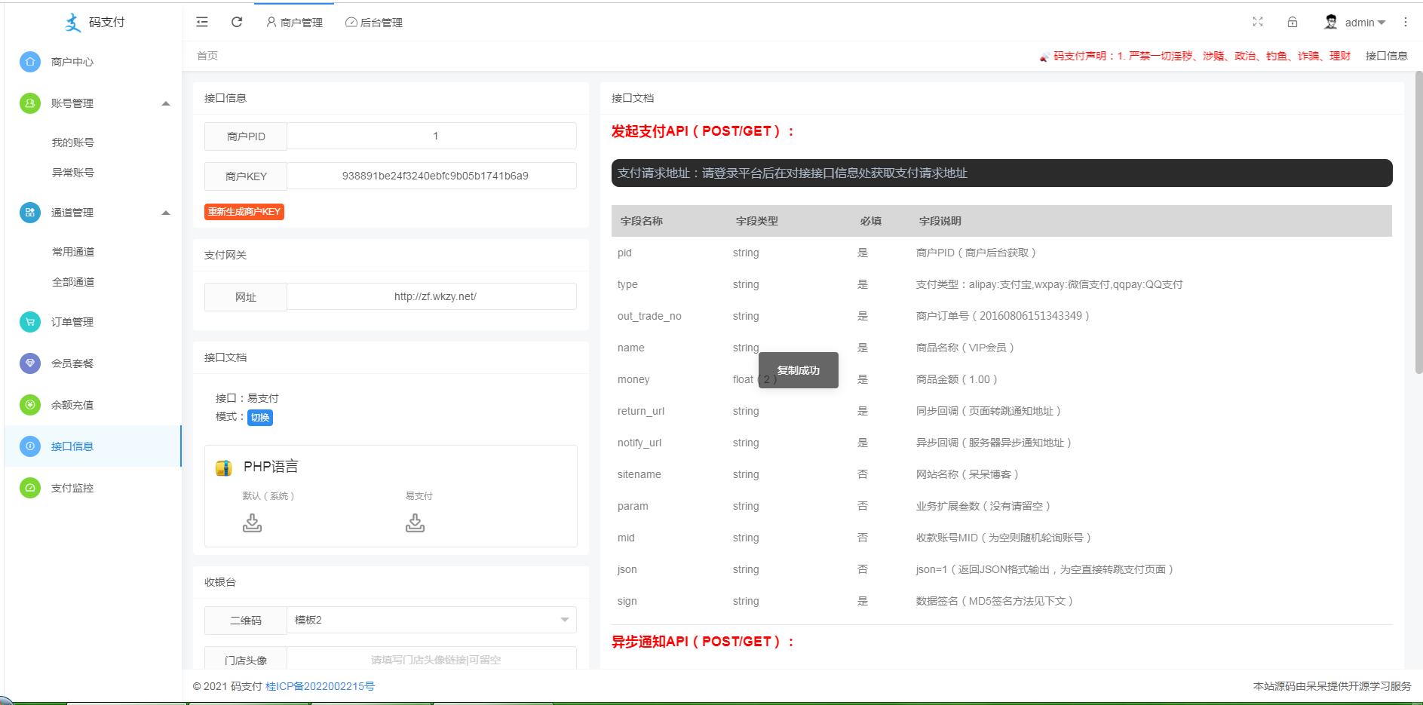The image size is (1423, 705).
Task: Click the 重新生成商户KEY button
Action: 244,212
